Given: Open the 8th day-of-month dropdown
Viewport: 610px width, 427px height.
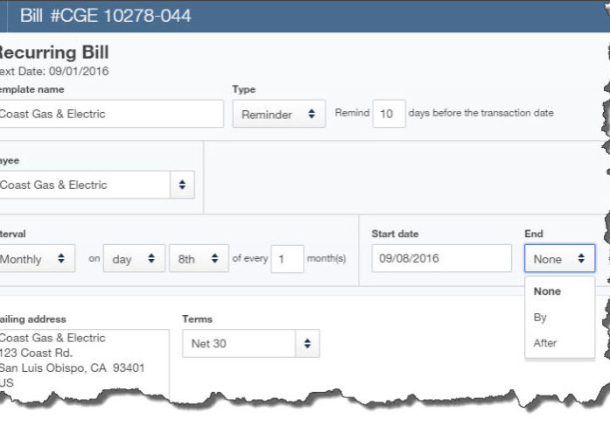Looking at the screenshot, I should [199, 258].
